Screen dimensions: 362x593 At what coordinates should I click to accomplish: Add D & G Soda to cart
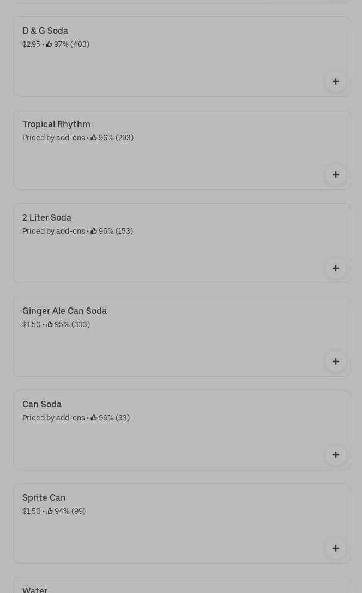point(335,81)
